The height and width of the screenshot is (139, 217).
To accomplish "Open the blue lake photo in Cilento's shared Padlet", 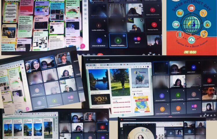I will 99,80.
